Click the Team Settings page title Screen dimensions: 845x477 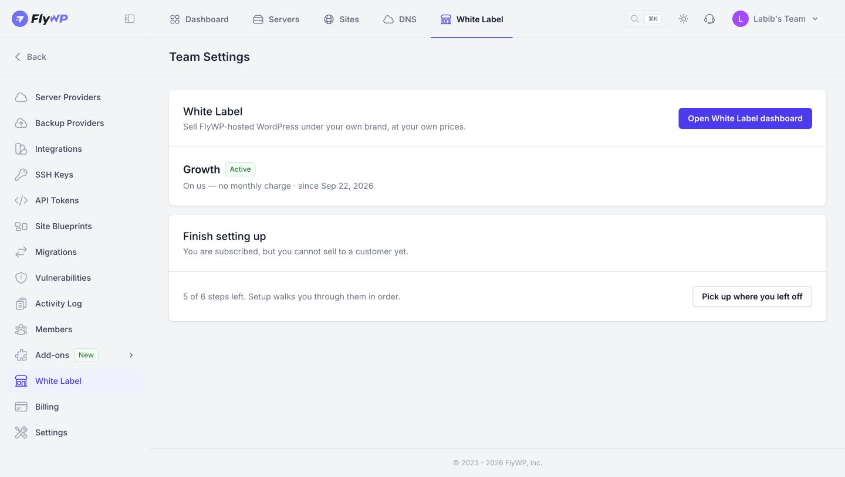click(209, 57)
